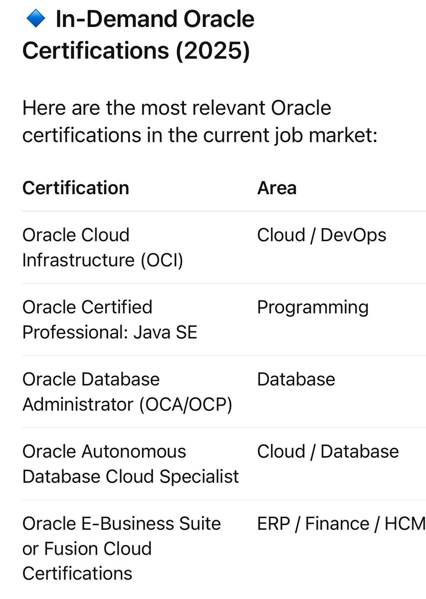
Task: Click the Area column header
Action: pyautogui.click(x=277, y=188)
